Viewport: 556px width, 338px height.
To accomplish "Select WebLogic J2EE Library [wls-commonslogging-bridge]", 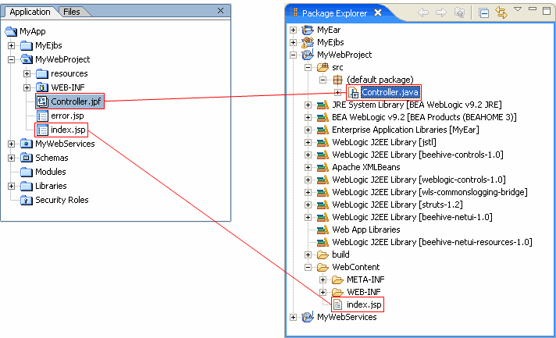I will 429,192.
